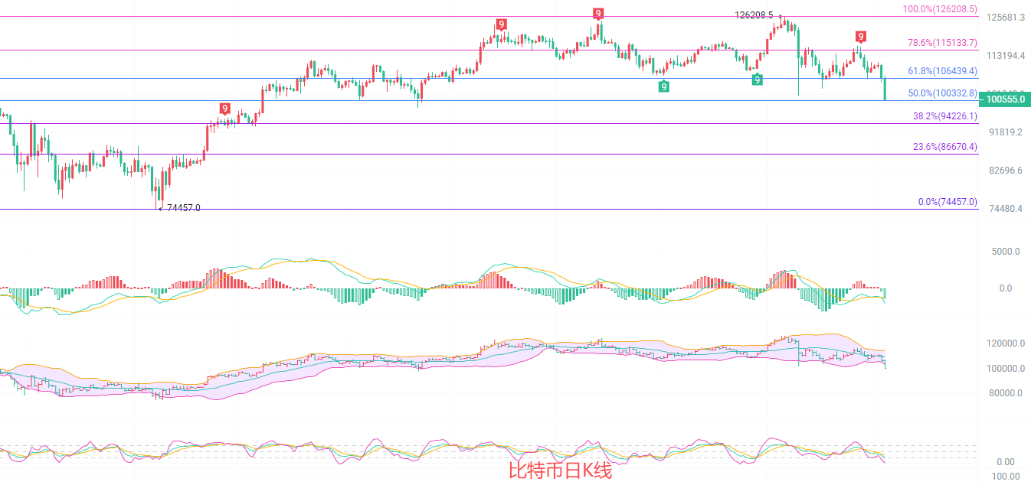Select the 78.6%(115133.7) Fibonacci label
The height and width of the screenshot is (485, 1031).
click(x=942, y=43)
